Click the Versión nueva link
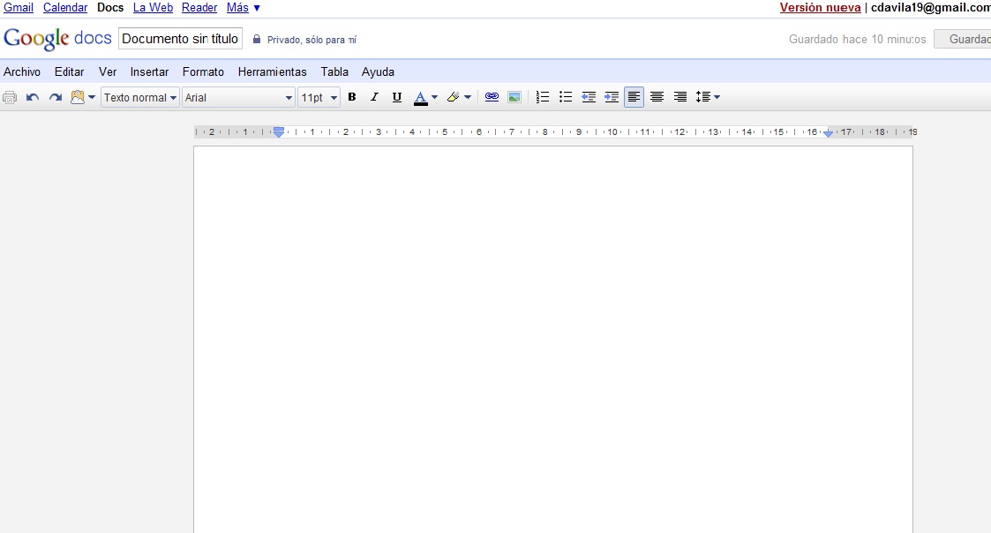Image resolution: width=991 pixels, height=533 pixels. point(820,8)
